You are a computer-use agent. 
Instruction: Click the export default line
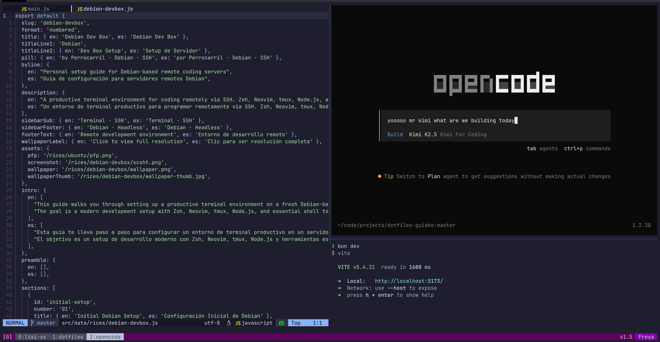[40, 16]
